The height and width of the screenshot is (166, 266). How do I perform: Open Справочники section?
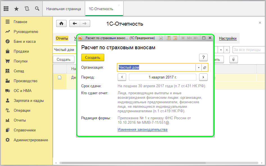tap(25, 130)
